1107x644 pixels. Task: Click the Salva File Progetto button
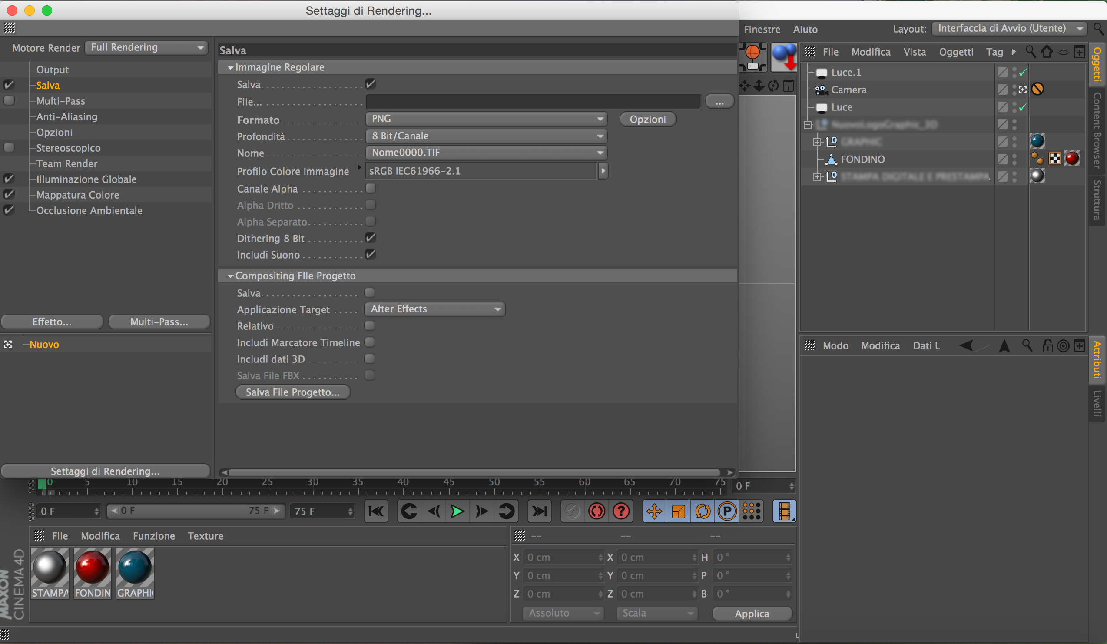pyautogui.click(x=292, y=392)
